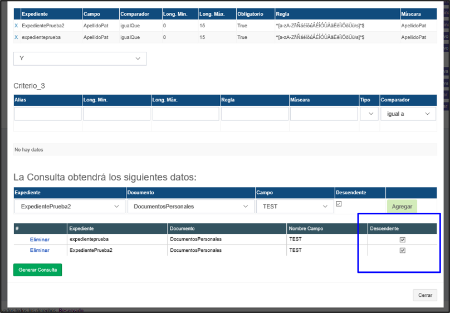Expand the ExpedientePrueba2 Expediente dropdown
Viewport: 450px width, 313px height.
(70, 206)
